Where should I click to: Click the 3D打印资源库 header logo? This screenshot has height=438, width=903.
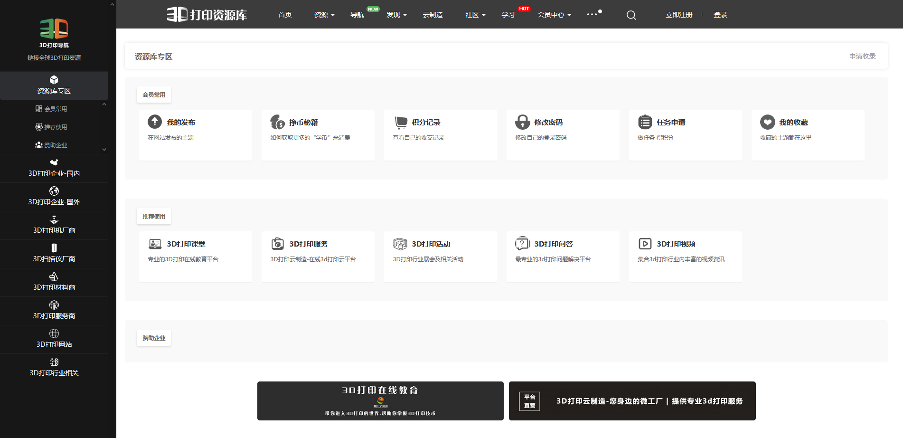point(207,15)
